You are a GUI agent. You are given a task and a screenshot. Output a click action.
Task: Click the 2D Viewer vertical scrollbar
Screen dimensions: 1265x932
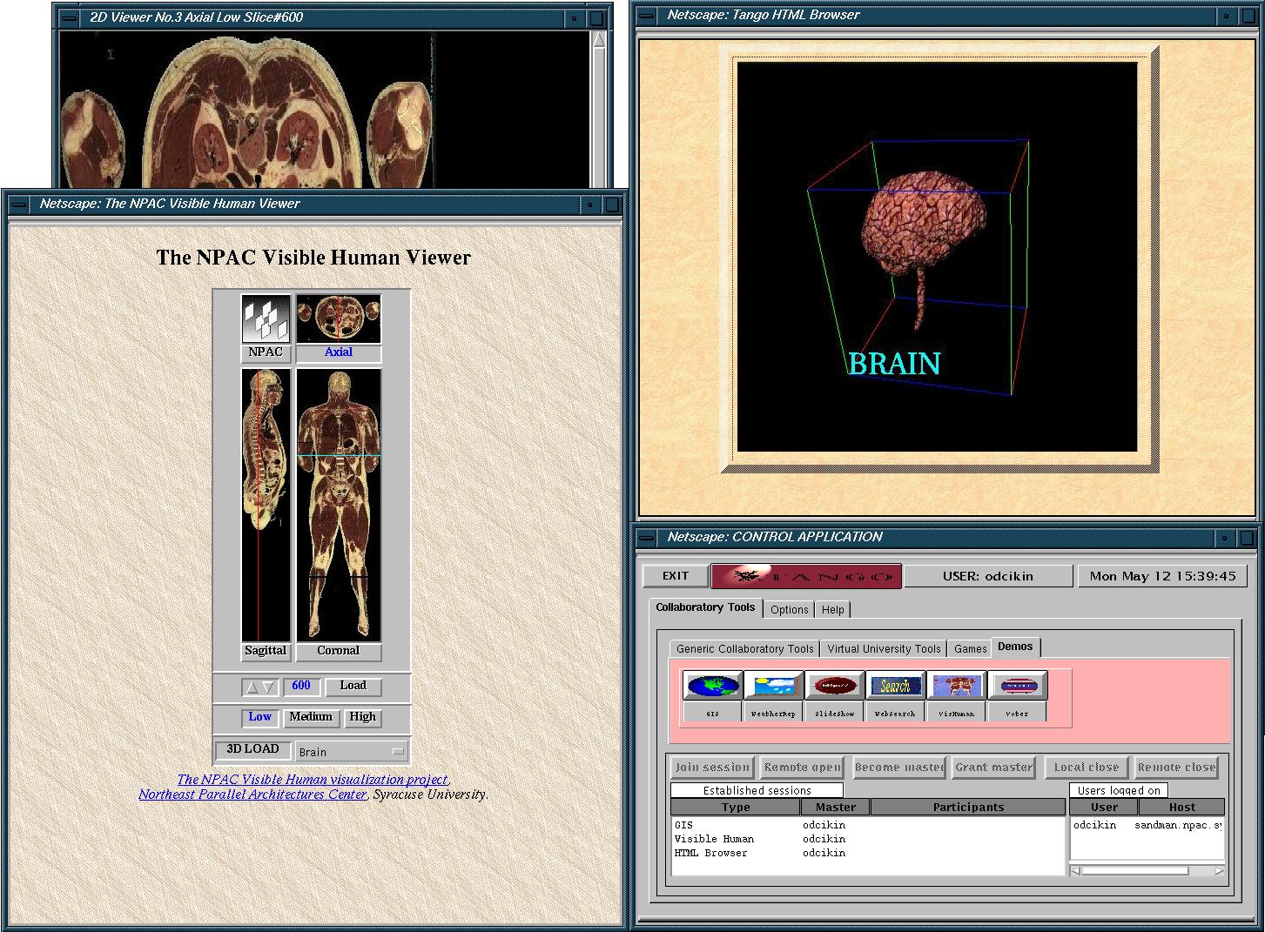(x=599, y=110)
